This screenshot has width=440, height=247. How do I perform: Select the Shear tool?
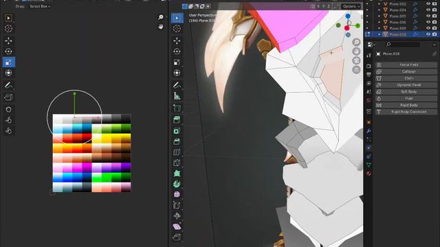177,226
